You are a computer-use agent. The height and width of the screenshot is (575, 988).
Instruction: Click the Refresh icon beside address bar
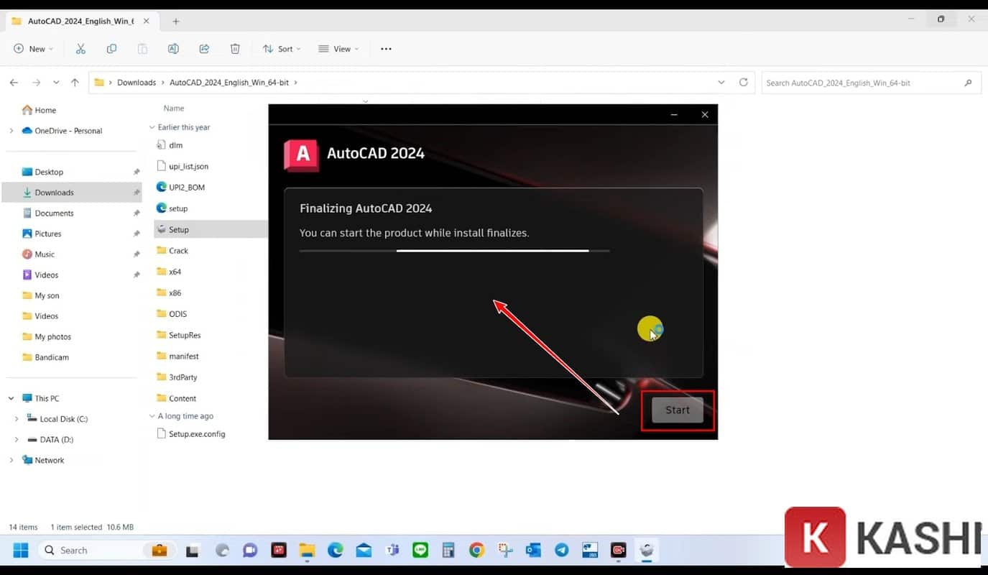tap(744, 83)
